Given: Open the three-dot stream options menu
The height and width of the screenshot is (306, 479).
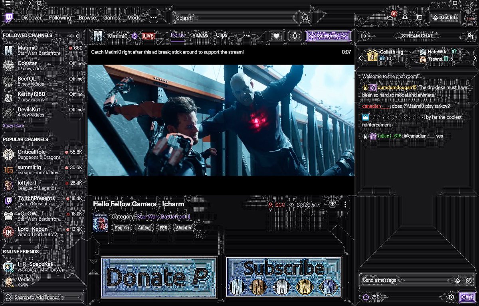Looking at the screenshot, I should point(345,204).
